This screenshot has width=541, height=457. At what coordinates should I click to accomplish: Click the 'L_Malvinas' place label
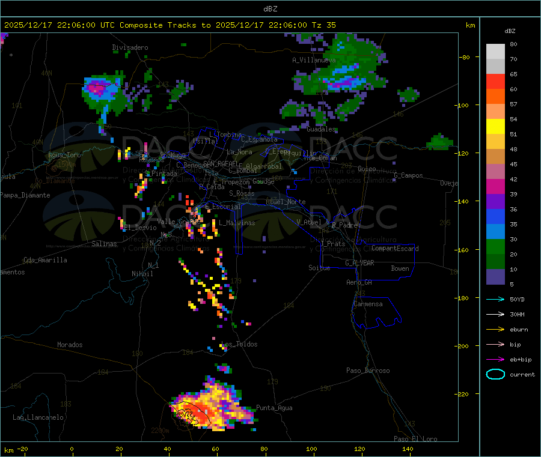tap(237, 223)
